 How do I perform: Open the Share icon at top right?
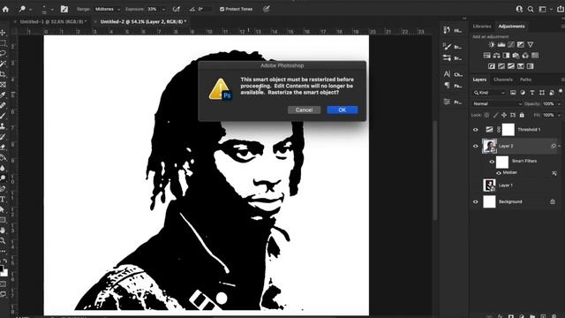(x=561, y=10)
